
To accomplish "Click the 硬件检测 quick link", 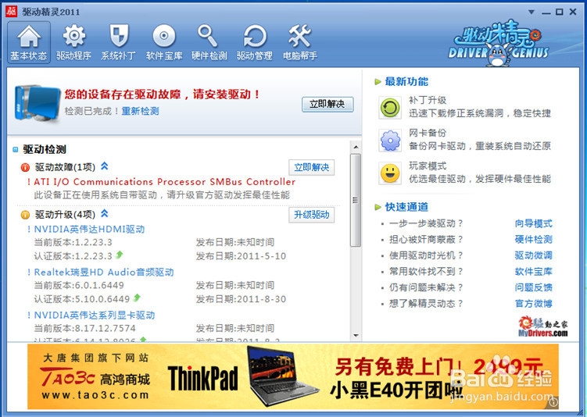I will 534,240.
